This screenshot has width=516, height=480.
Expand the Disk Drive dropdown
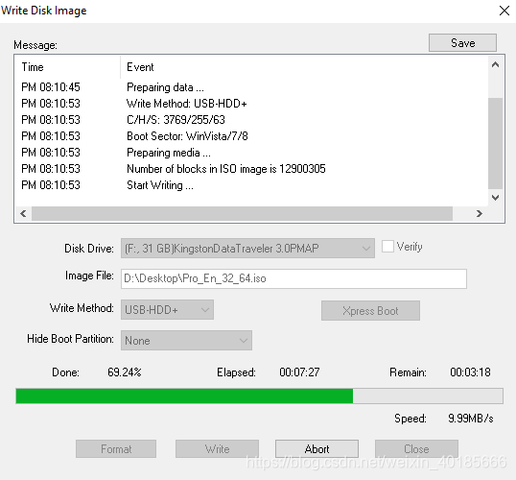[x=247, y=248]
